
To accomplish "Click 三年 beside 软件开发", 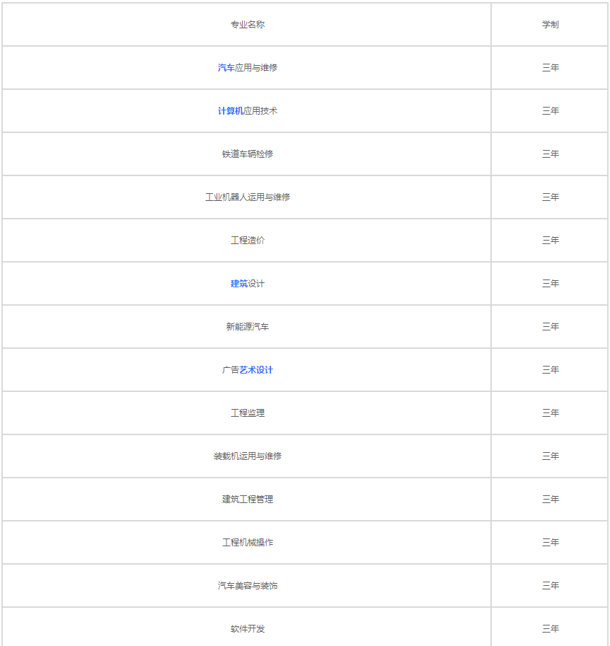I will (x=551, y=629).
